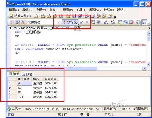Click the Database Engine Query document icon
152x118 pixels.
pyautogui.click(x=36, y=16)
